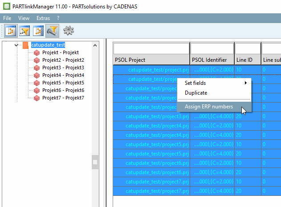
Task: Click the cube icon beside Projekt4 - Projekt4
Action: [37, 76]
